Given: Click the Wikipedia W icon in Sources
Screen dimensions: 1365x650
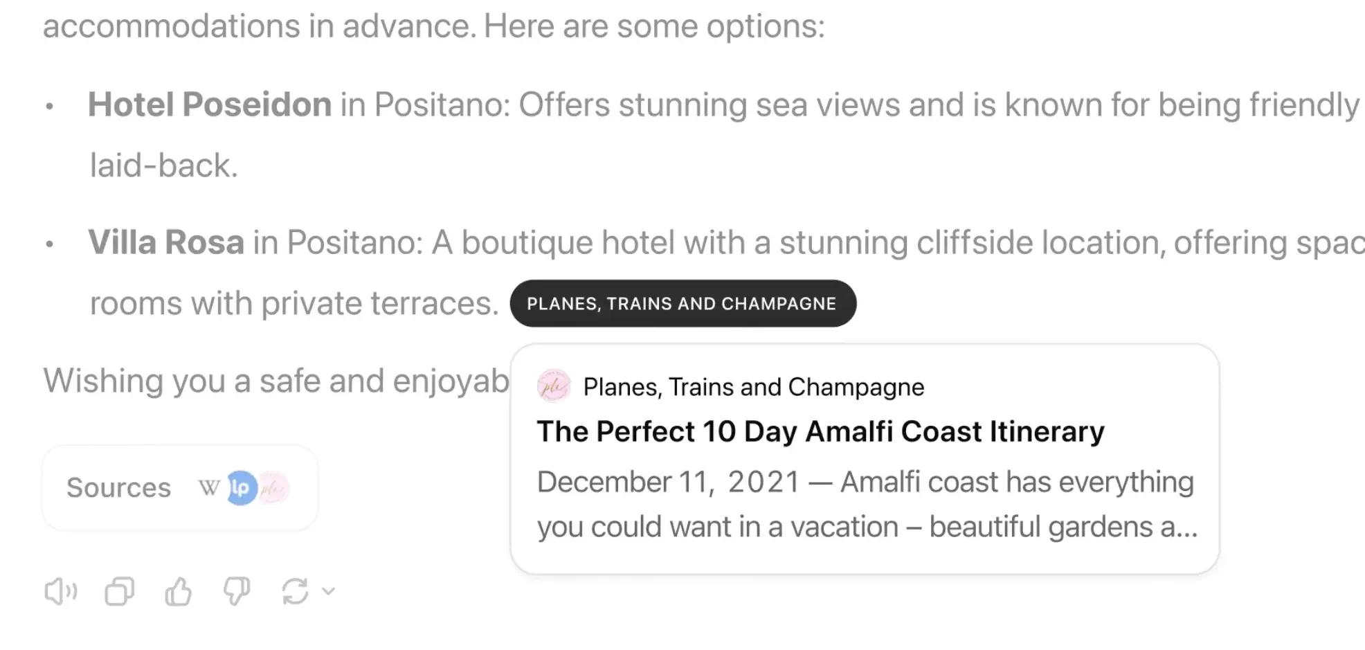Looking at the screenshot, I should [x=209, y=488].
